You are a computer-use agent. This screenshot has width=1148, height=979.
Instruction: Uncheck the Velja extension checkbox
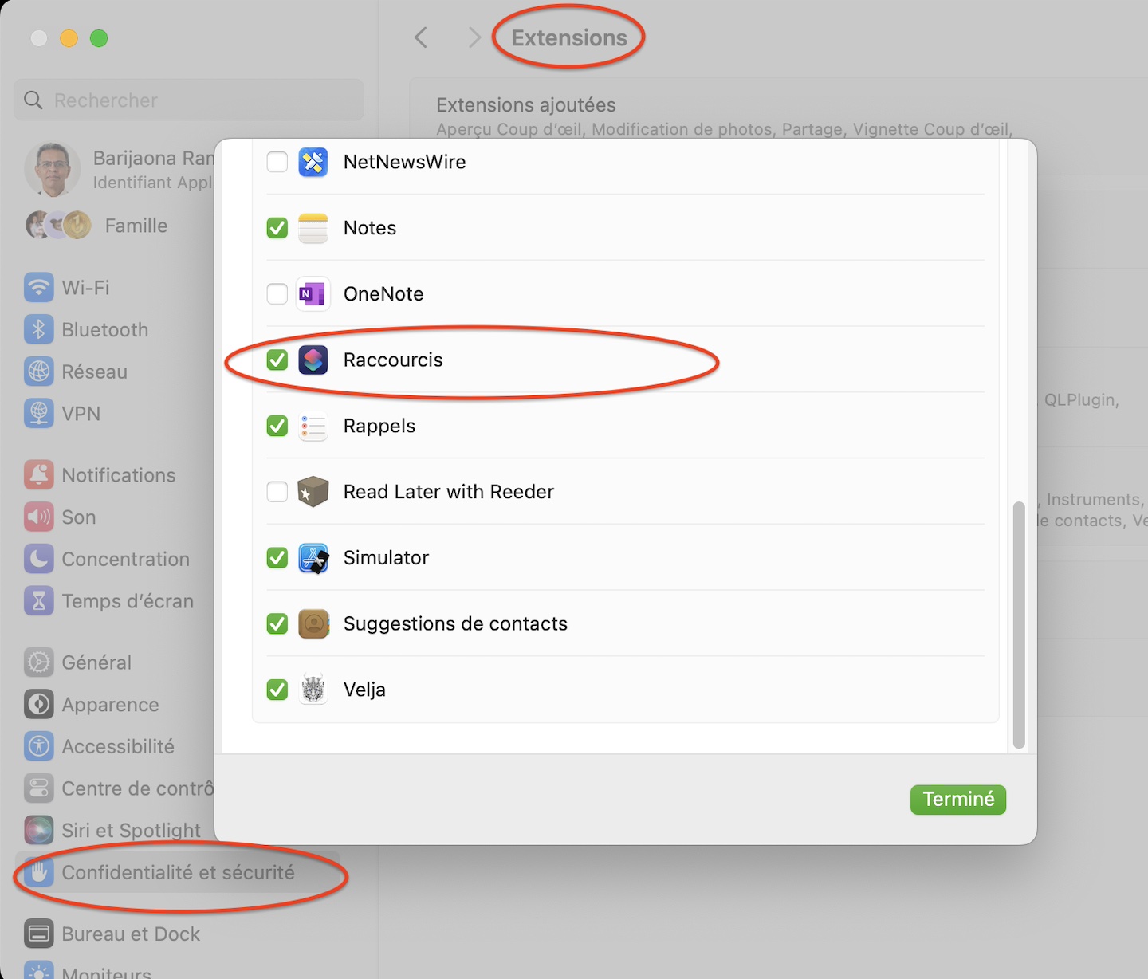(x=277, y=690)
